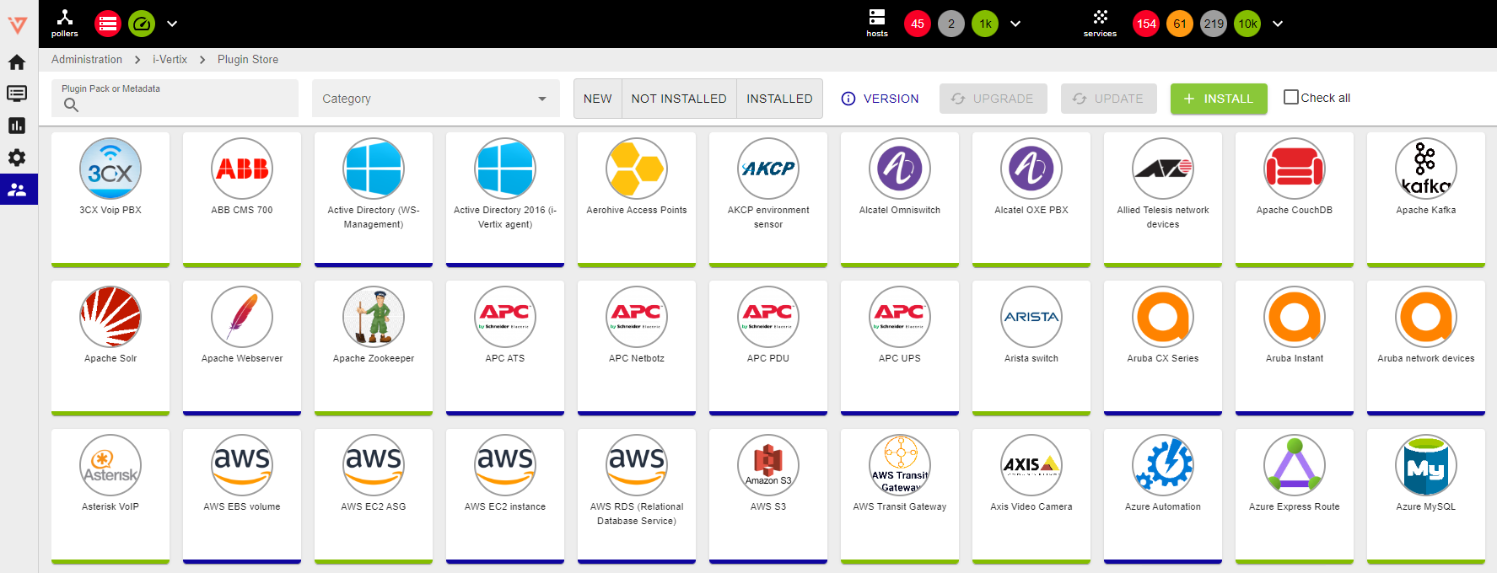Focus the Plugin Pack or Metadata search field
Image resolution: width=1497 pixels, height=573 pixels.
coord(175,98)
